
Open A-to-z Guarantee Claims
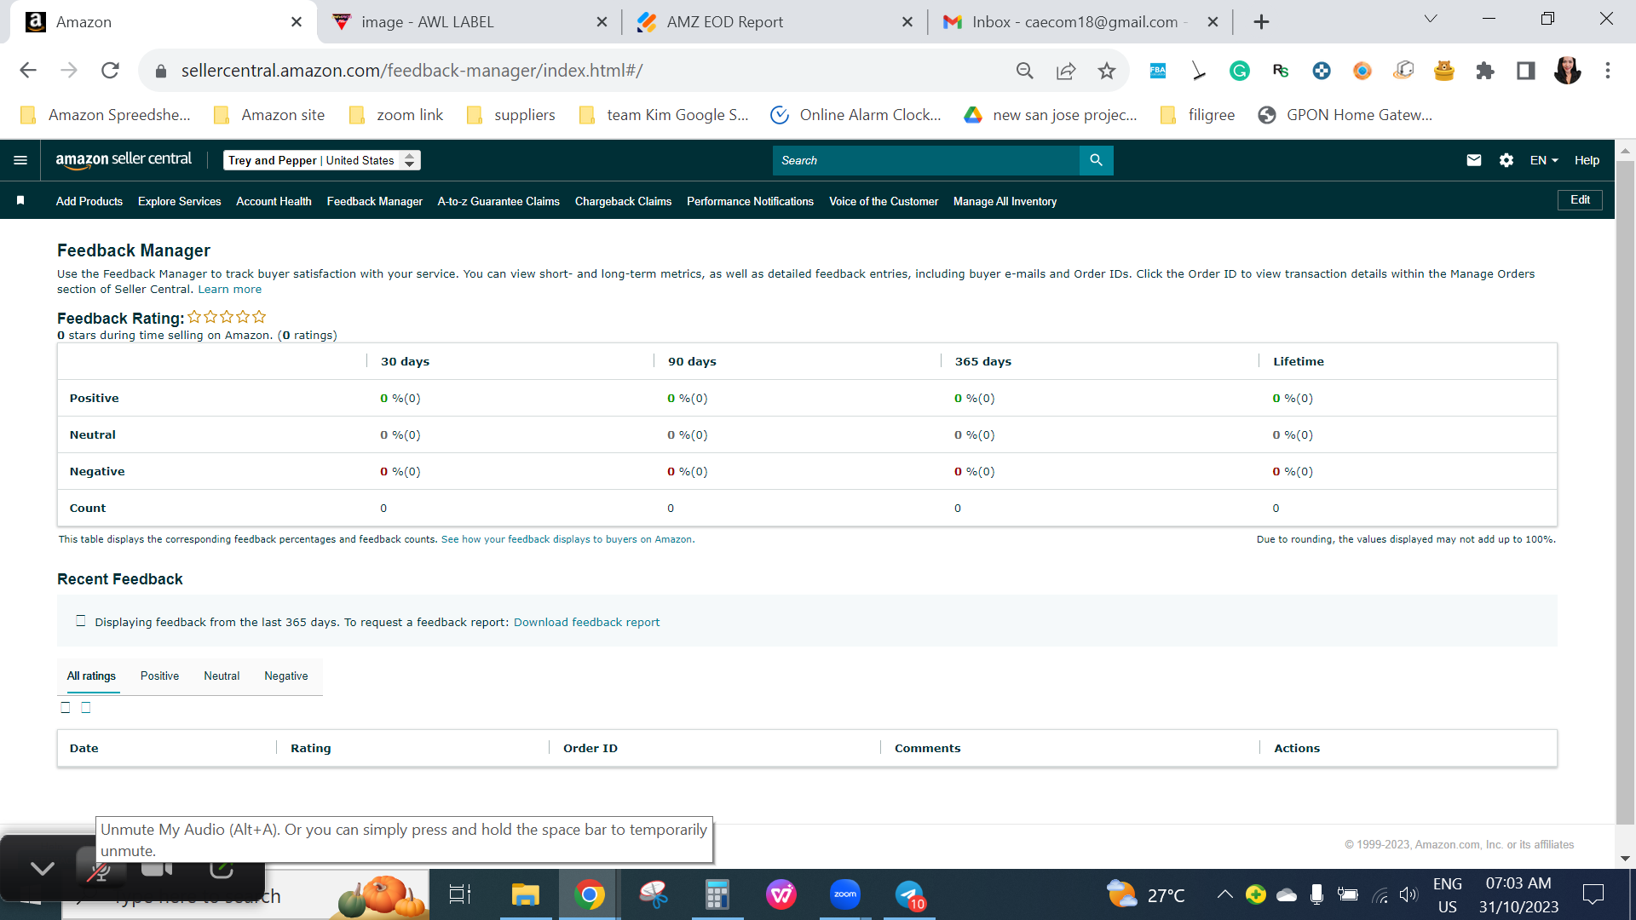[498, 201]
